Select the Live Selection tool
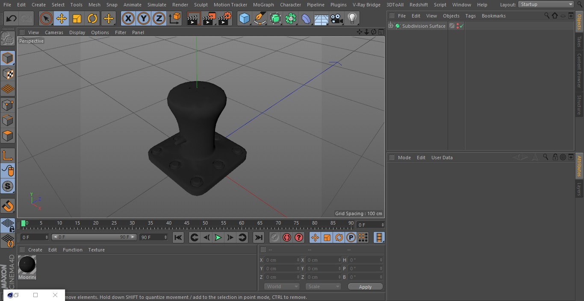 (46, 18)
